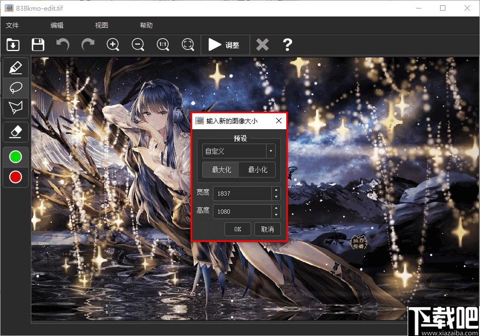The height and width of the screenshot is (336, 480).
Task: Zoom in with magnifier plus icon
Action: [x=113, y=45]
